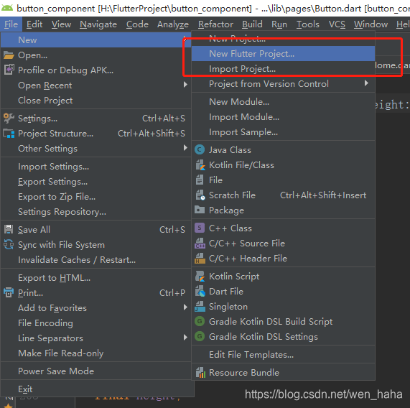Open the View menu
This screenshot has height=408, width=410.
[x=61, y=24]
